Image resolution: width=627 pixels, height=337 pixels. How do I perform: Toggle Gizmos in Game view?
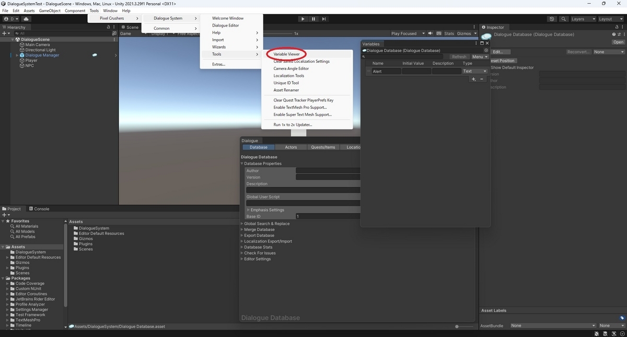pyautogui.click(x=463, y=33)
